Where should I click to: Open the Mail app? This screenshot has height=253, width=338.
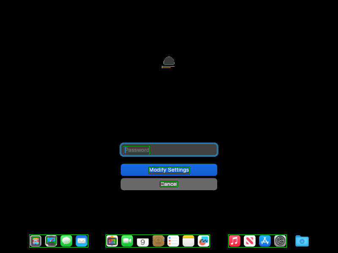point(82,241)
